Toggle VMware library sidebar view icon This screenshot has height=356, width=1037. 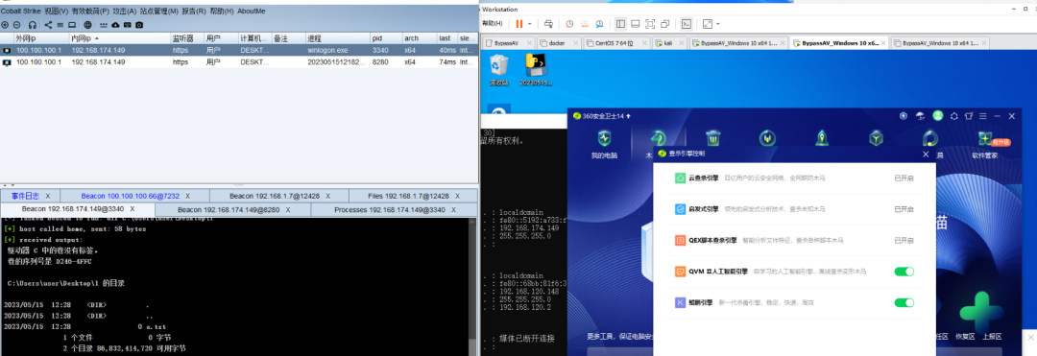(620, 24)
